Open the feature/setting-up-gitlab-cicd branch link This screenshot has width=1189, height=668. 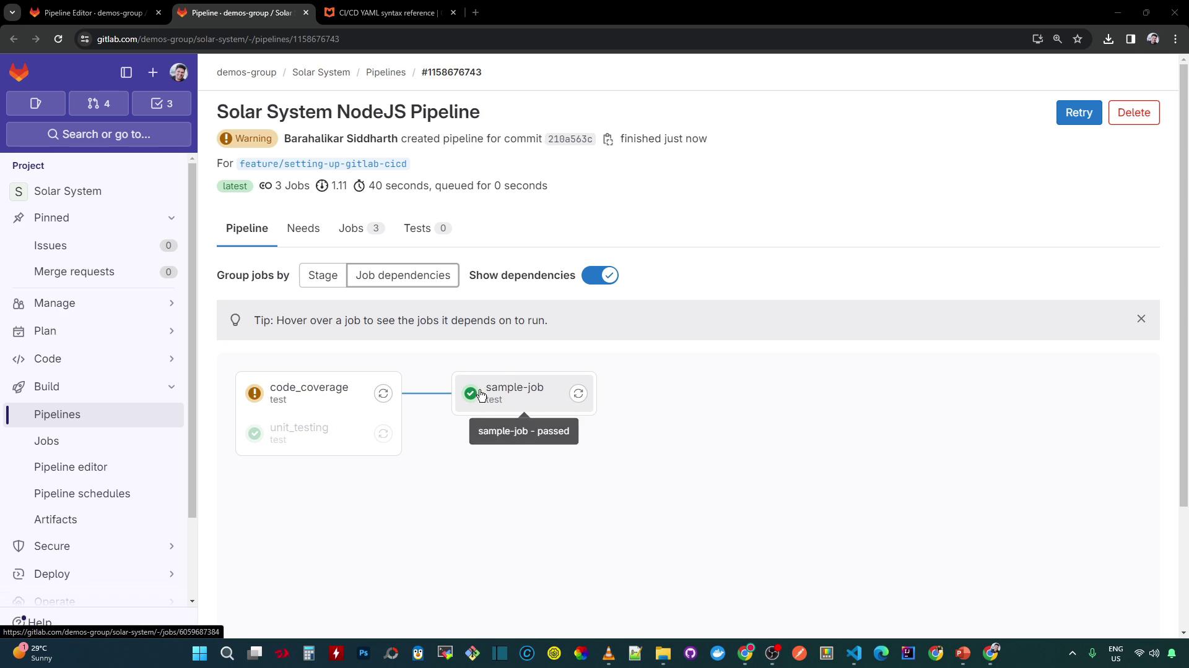(323, 164)
